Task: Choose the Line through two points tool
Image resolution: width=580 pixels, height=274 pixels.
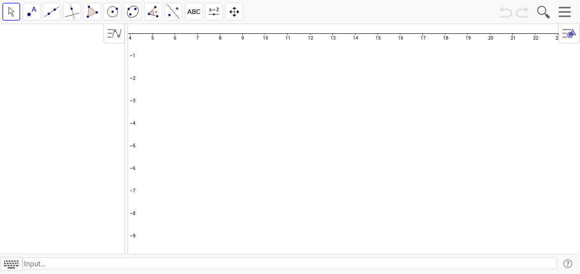Action: pyautogui.click(x=52, y=12)
